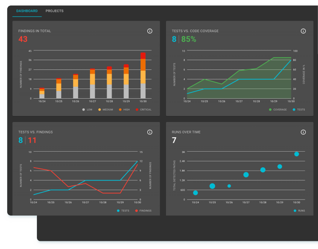Click the 10/30 stacked bar in findings chart
Image resolution: width=318 pixels, height=249 pixels.
coord(143,76)
